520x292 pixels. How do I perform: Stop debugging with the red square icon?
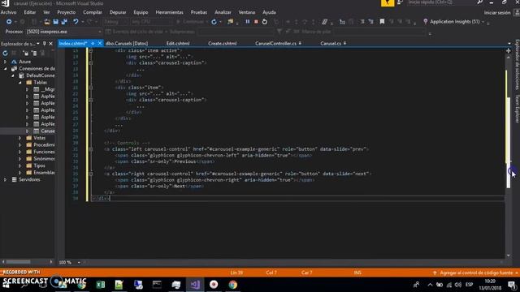pos(256,22)
